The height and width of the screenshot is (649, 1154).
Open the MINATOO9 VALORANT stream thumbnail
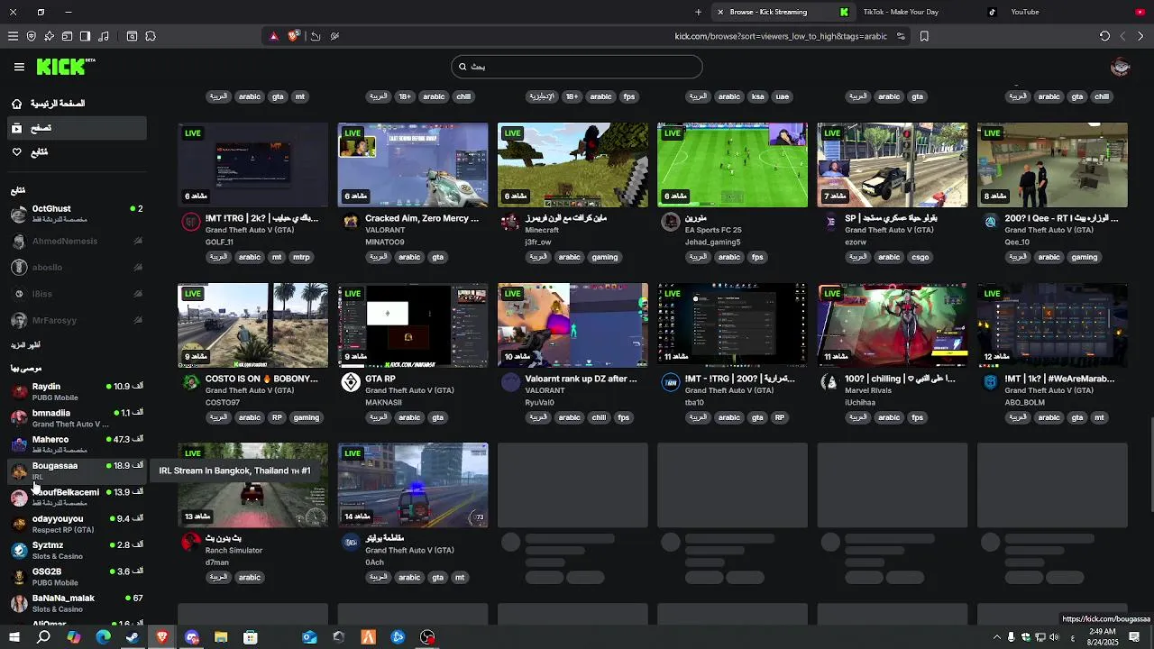click(x=413, y=165)
